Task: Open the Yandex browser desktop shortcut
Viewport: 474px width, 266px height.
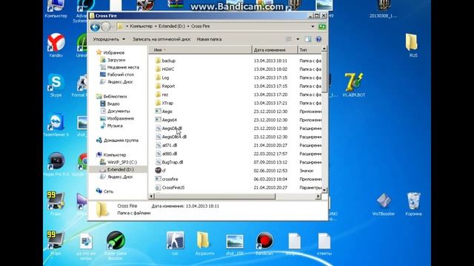Action: 56,45
